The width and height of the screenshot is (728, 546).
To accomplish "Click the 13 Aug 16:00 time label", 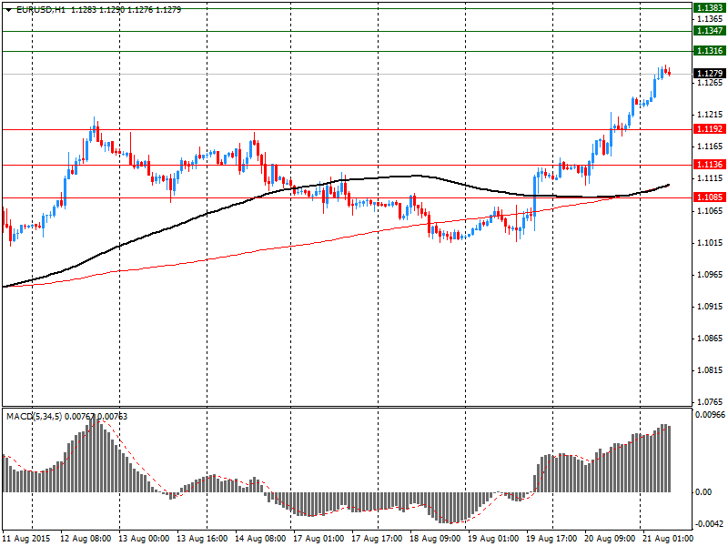I will [x=202, y=539].
